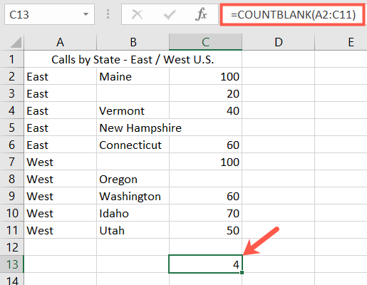This screenshot has height=285, width=367.
Task: Select cell C2 with value 100
Action: coord(205,76)
